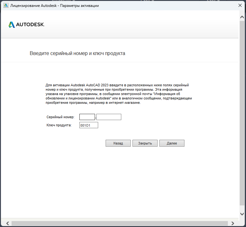Click the vertical scrollbar thumb
246x227 pixels.
tap(242, 113)
